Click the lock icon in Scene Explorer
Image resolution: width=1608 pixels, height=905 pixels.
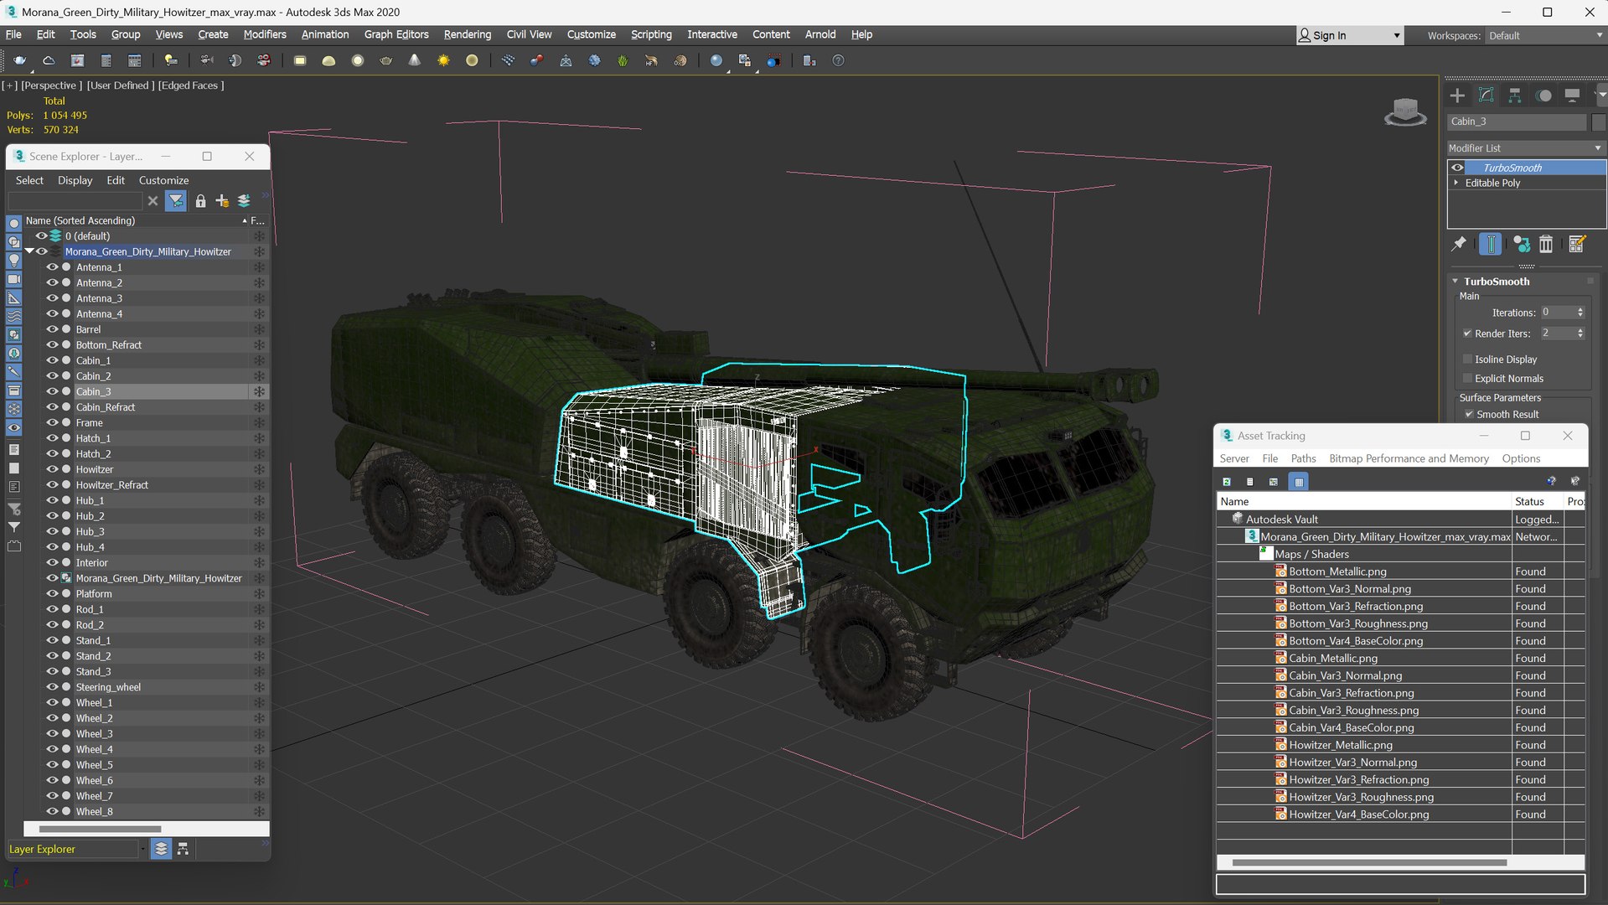coord(200,201)
